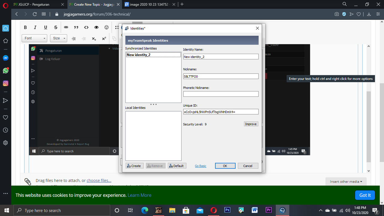Open the home icon in Opera's sidebar
This screenshot has height=216, width=384.
coord(5,28)
